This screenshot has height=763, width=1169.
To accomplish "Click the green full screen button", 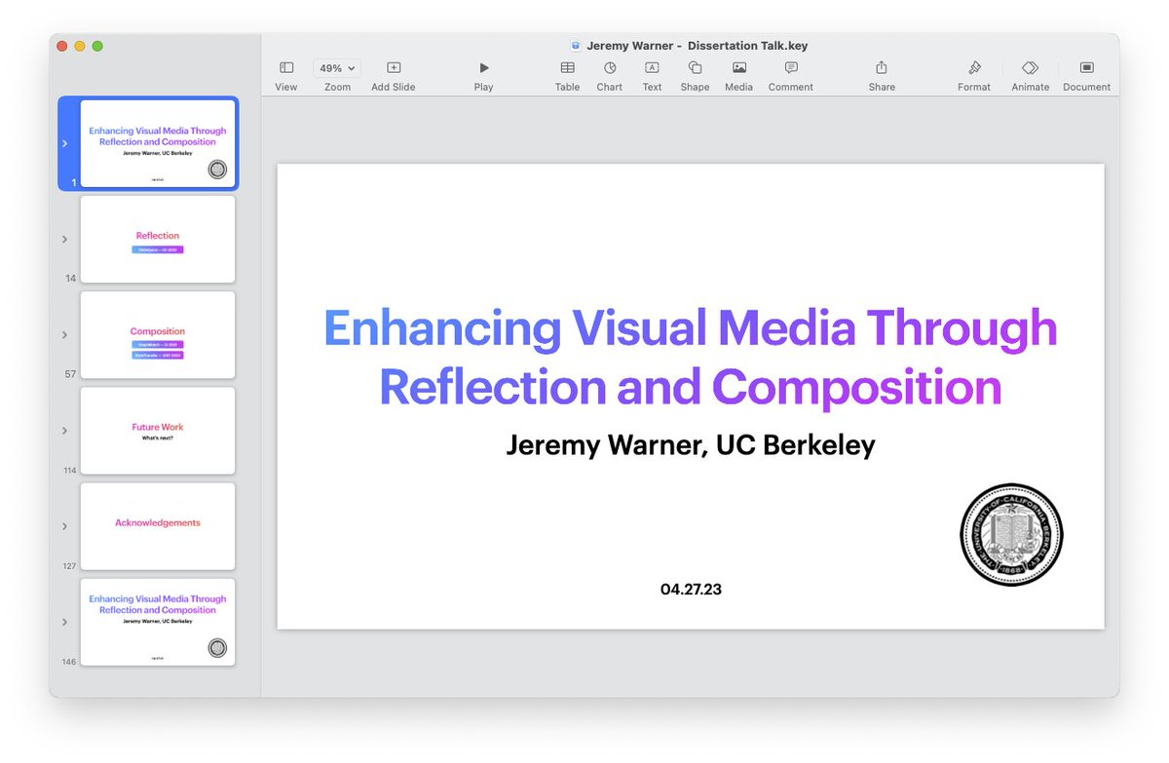I will [x=97, y=46].
